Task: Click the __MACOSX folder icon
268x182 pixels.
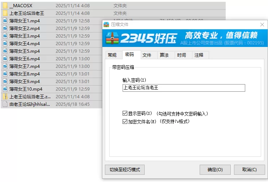Action: [x=5, y=6]
